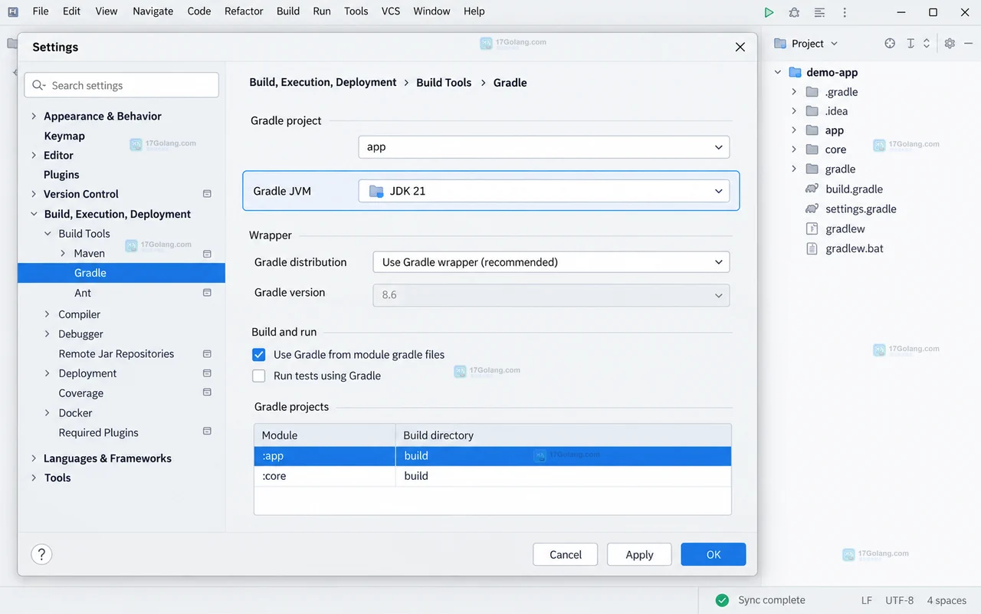The height and width of the screenshot is (614, 981).
Task: Collapse the demo-app project root
Action: point(778,72)
